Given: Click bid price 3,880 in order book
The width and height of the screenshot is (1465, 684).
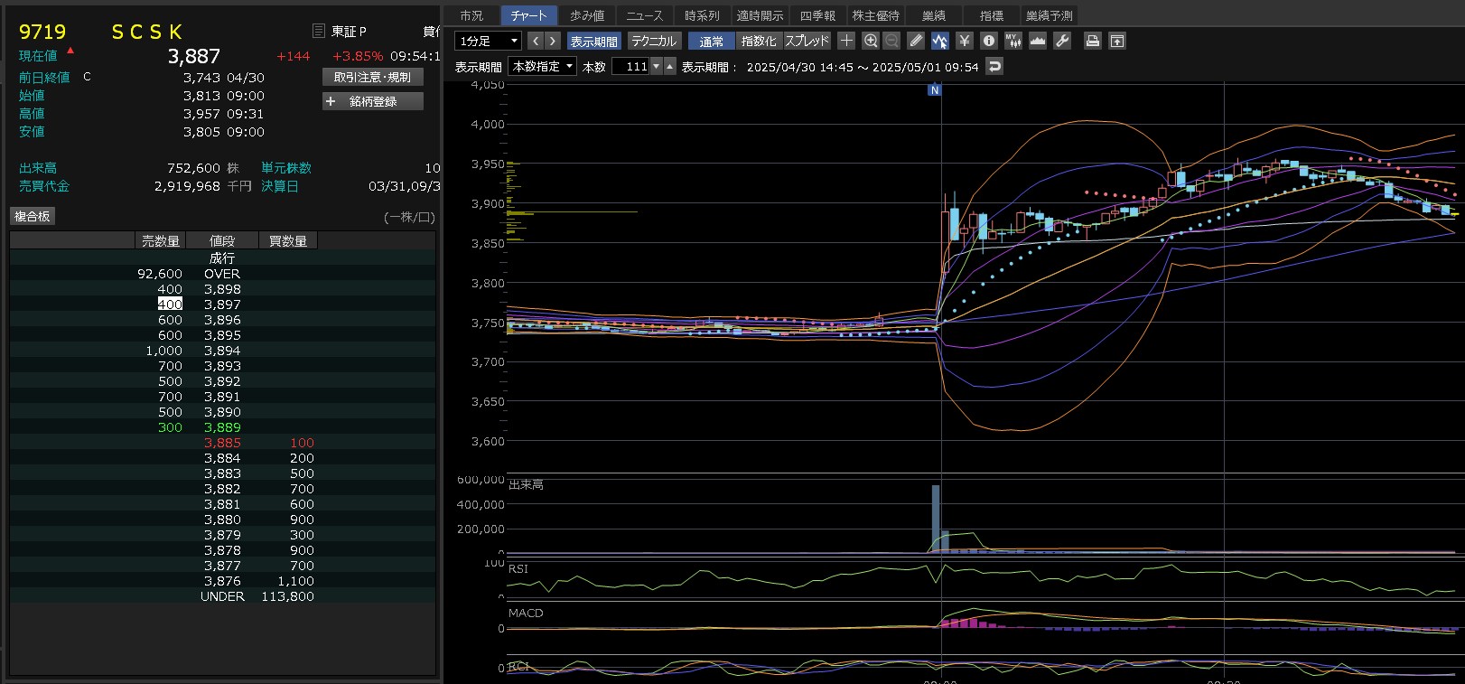Looking at the screenshot, I should tap(222, 520).
